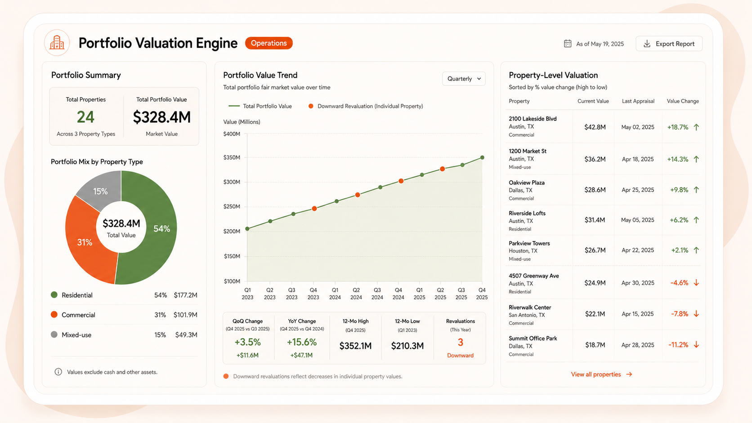Click the down arrow for 4507 Greenway Ave
This screenshot has width=752, height=423.
(696, 283)
